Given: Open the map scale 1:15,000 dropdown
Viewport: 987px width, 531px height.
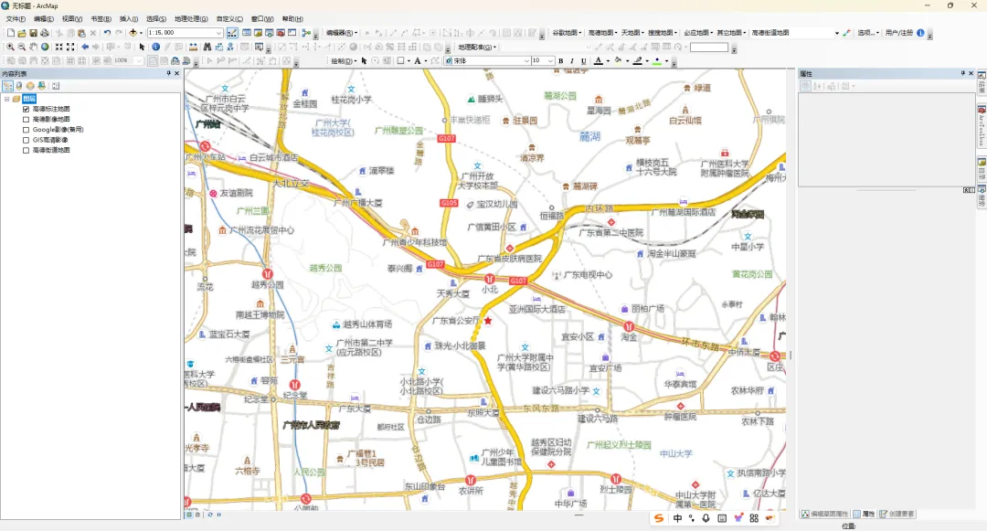Looking at the screenshot, I should [218, 33].
